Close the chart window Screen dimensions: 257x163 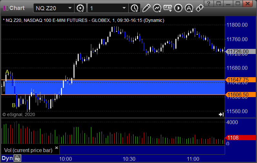[x=248, y=3]
